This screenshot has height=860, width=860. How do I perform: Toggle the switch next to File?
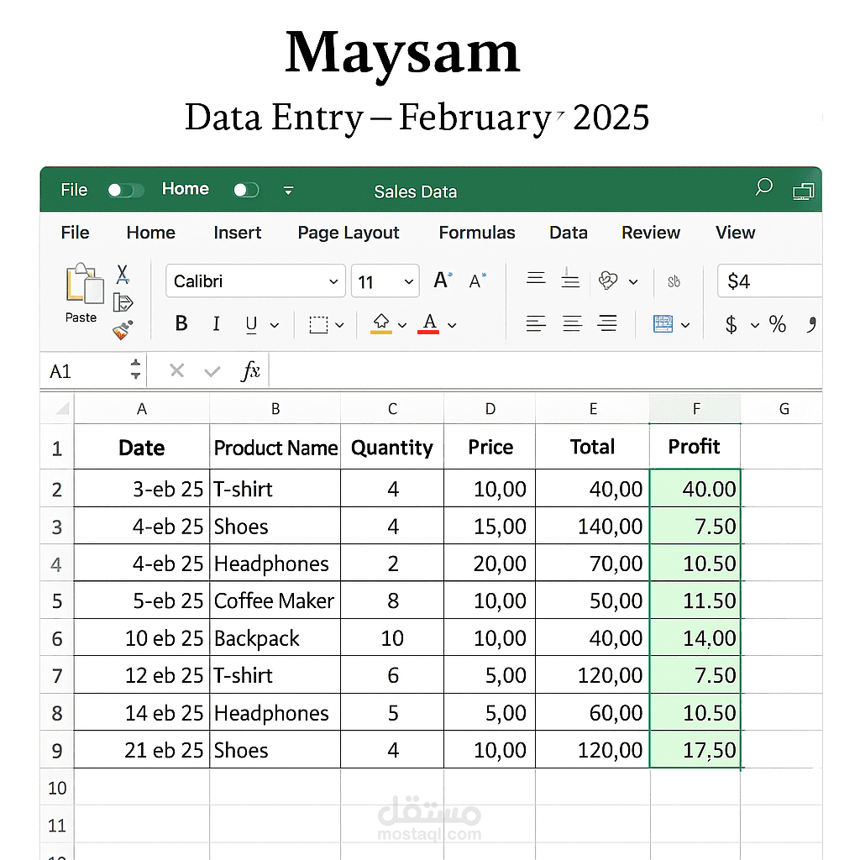click(x=126, y=191)
